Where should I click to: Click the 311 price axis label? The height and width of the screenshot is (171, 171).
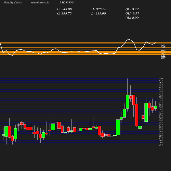point(161,116)
